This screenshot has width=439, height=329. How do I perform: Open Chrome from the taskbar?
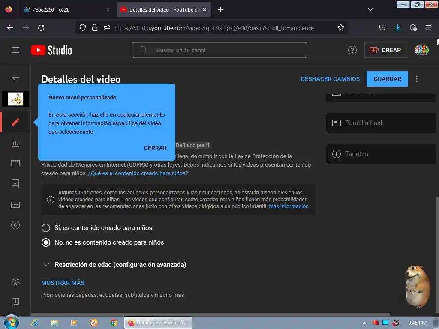113,323
